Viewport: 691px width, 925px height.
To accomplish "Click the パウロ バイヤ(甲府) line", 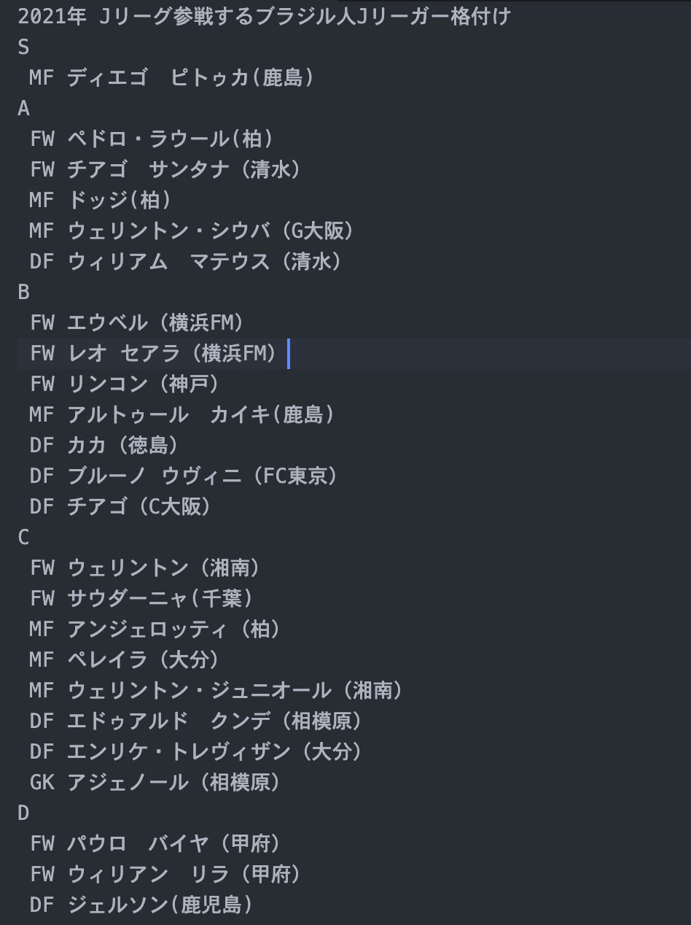I will click(155, 843).
